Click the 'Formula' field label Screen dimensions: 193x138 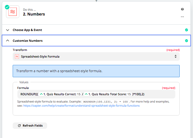tap(23, 88)
